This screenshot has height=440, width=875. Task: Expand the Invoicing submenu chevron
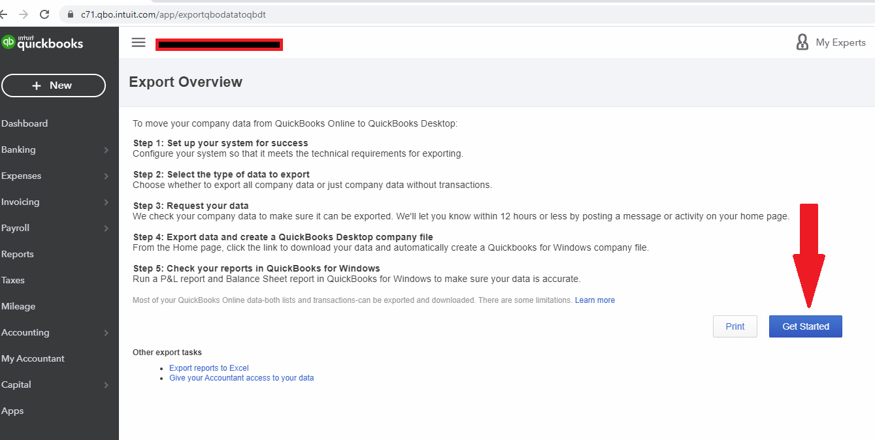click(106, 202)
